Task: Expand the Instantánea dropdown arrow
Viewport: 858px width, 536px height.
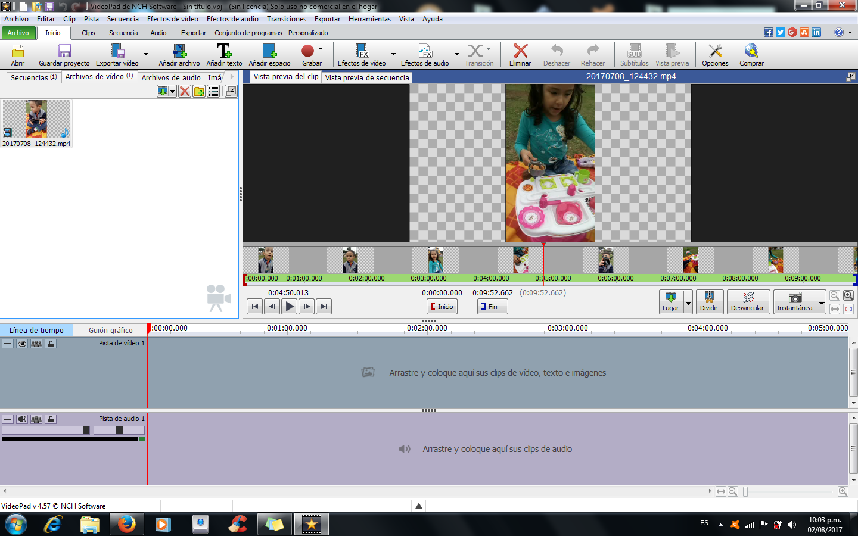Action: [822, 302]
